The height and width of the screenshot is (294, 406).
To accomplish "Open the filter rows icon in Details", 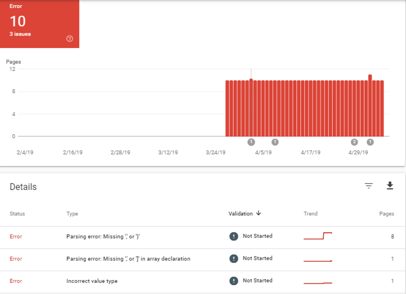I will [369, 185].
